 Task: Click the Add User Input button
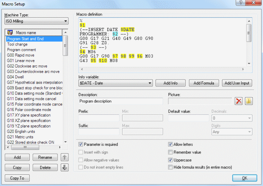point(237,83)
